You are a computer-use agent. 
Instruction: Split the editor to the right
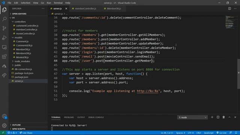point(229,9)
